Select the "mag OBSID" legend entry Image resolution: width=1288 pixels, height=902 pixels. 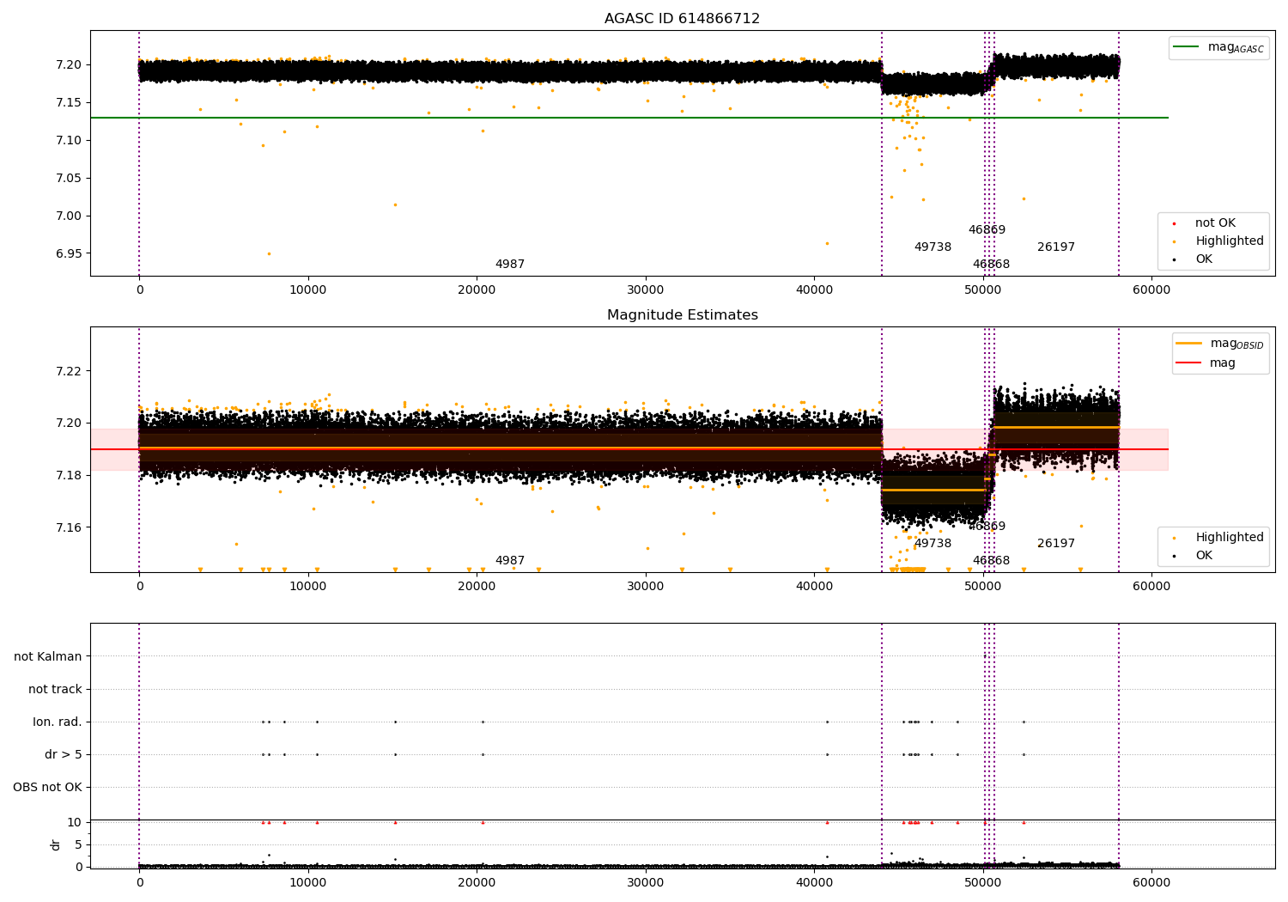(1220, 344)
